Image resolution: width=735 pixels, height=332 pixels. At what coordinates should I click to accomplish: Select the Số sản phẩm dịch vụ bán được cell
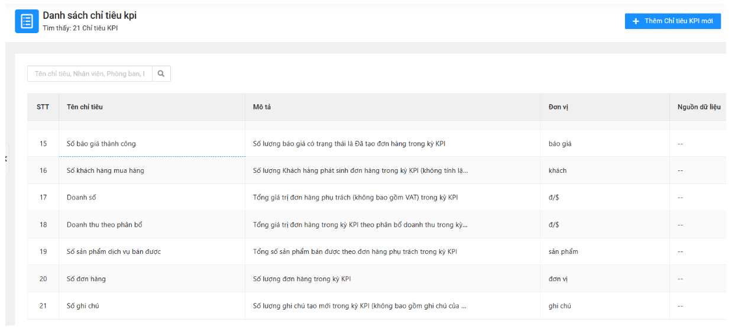[x=152, y=252]
